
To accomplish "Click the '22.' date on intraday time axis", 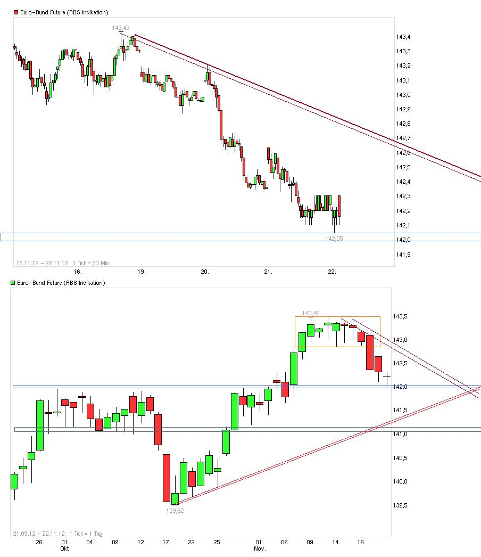I will point(332,272).
